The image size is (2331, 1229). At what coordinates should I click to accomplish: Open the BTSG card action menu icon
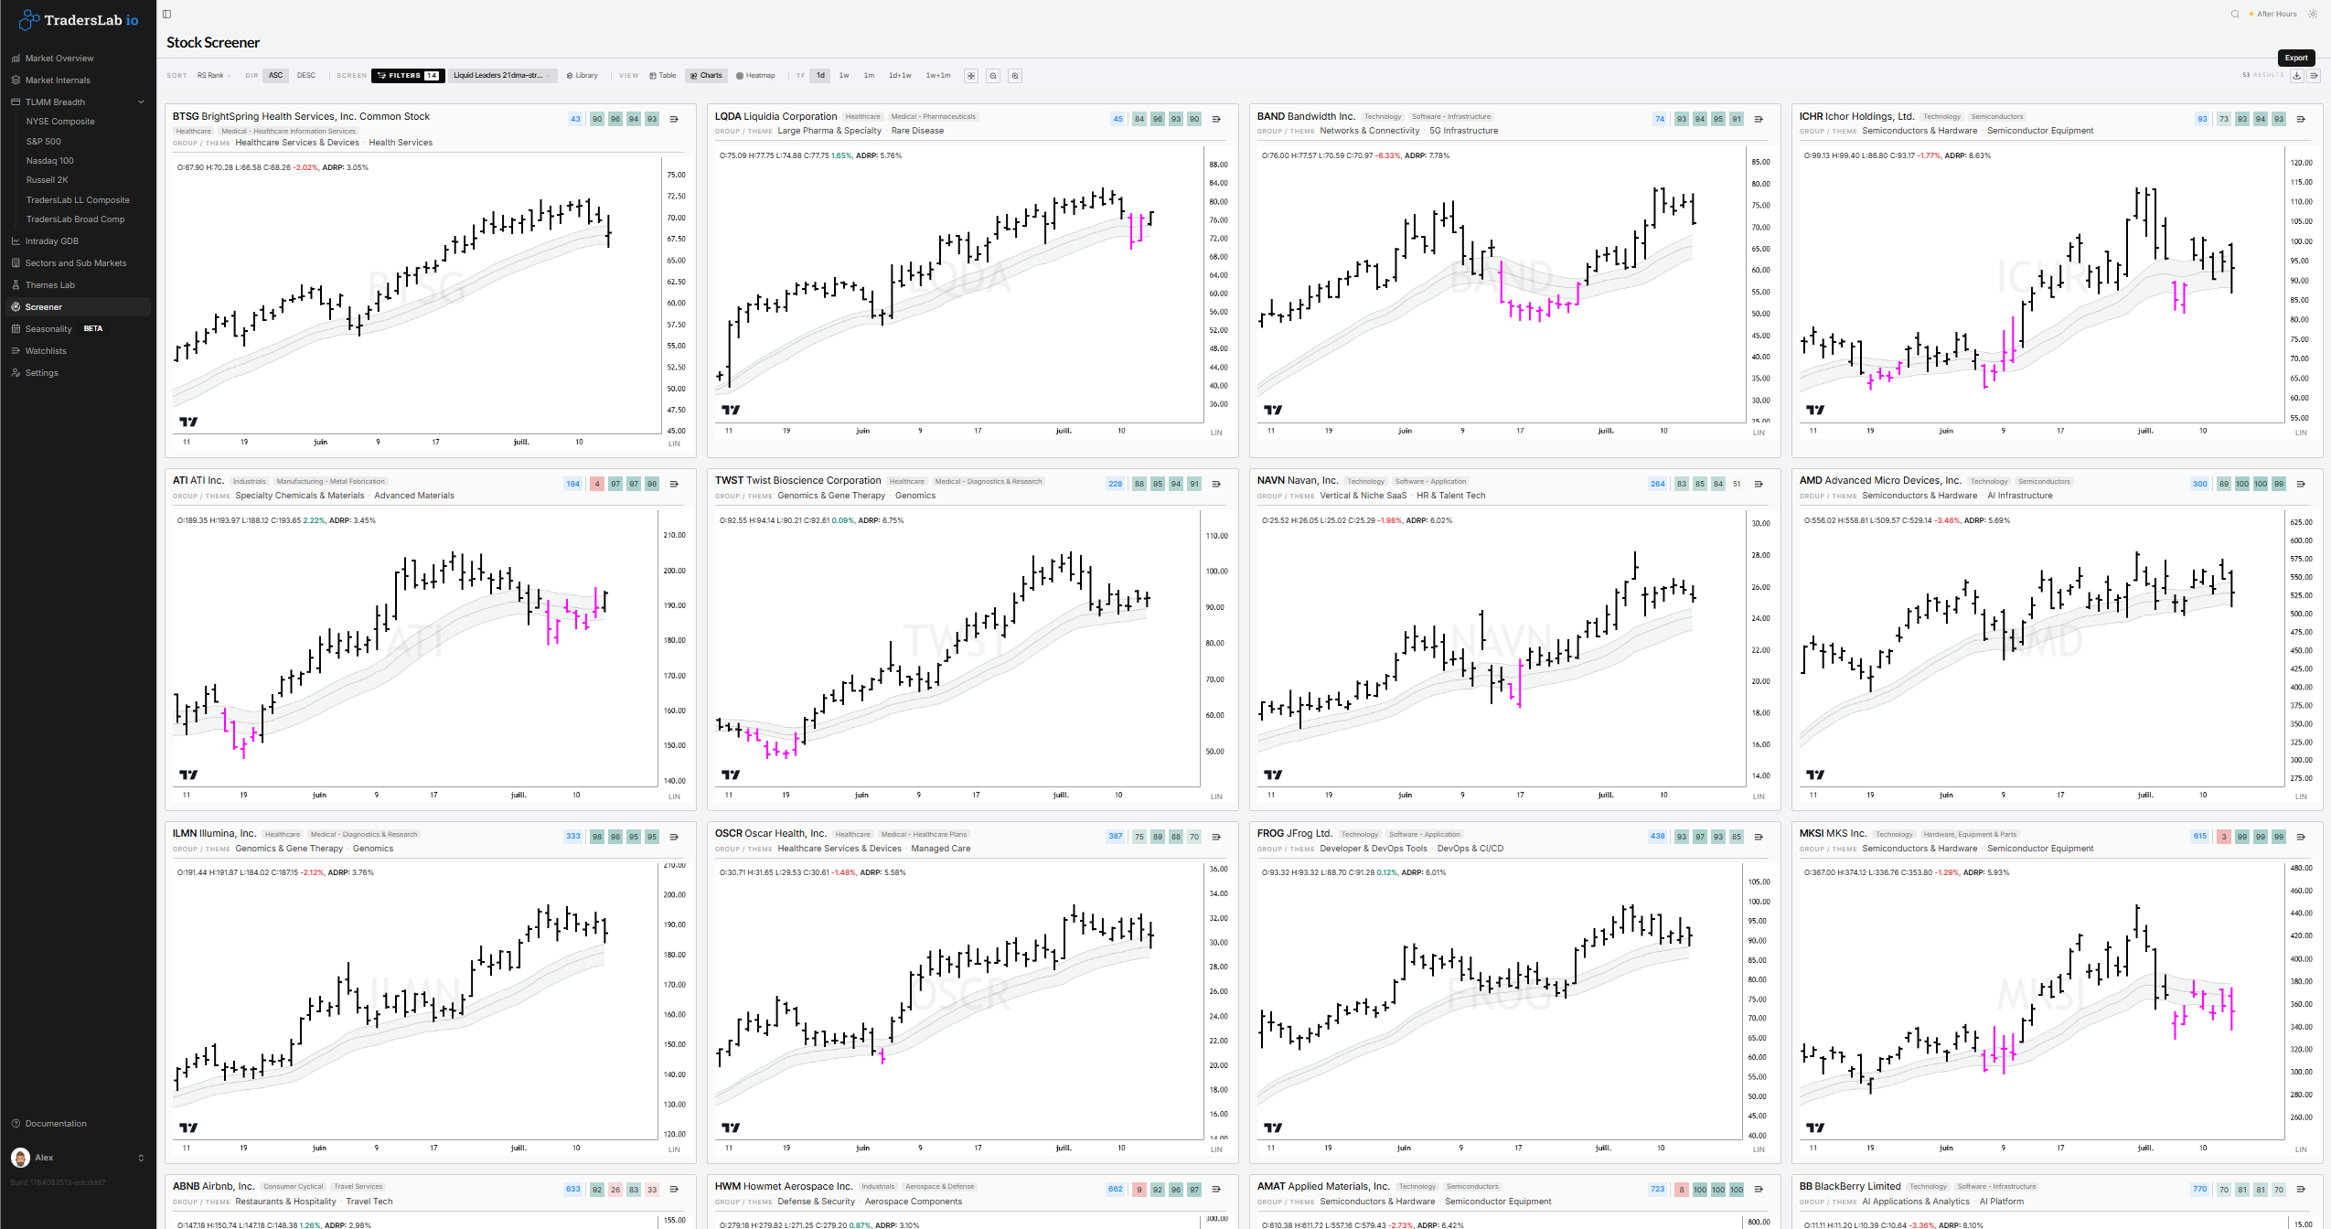674,119
